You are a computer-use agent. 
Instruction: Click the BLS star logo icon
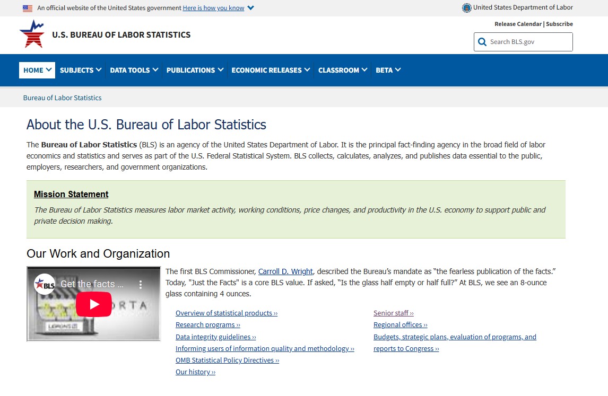pos(32,34)
